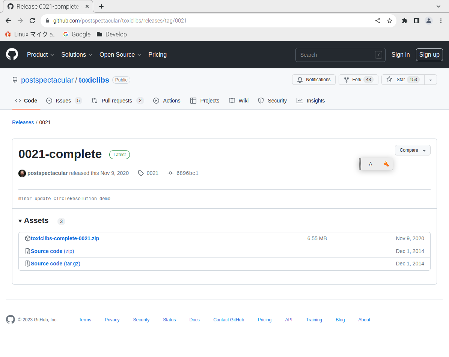Click the postspectacular avatar image
The image size is (449, 357).
[x=22, y=173]
